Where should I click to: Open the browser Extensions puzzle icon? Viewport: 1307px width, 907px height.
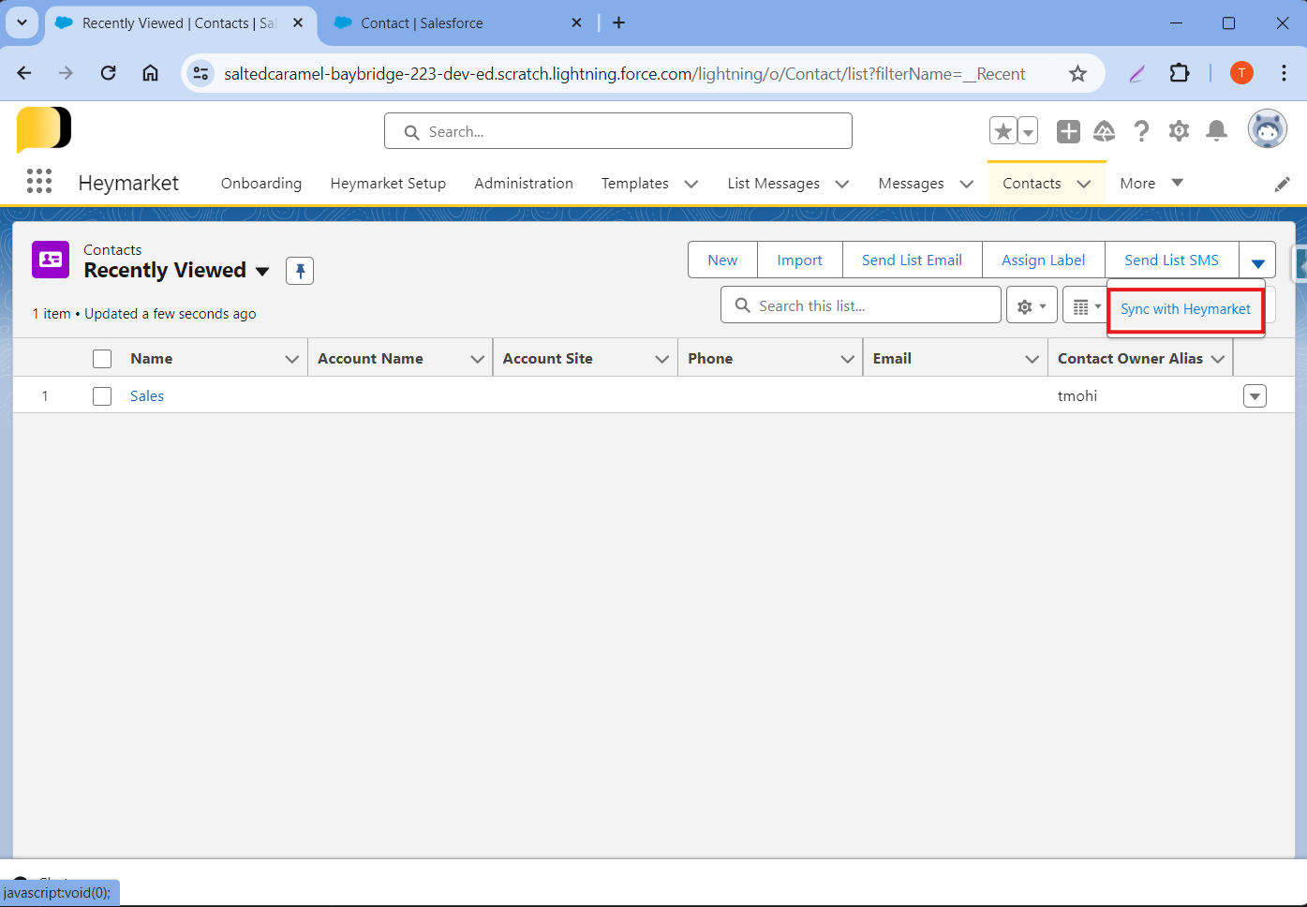pos(1180,73)
